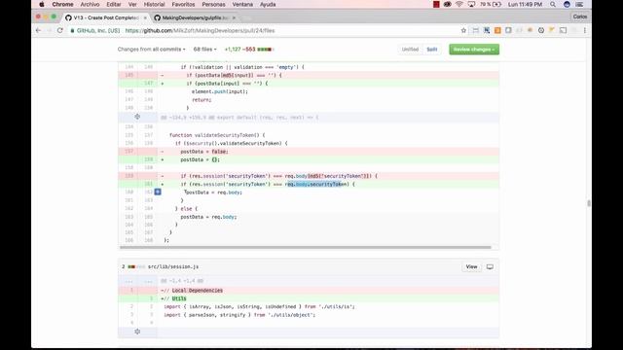
Task: Click View button for src/lib/session.js
Action: click(x=471, y=266)
